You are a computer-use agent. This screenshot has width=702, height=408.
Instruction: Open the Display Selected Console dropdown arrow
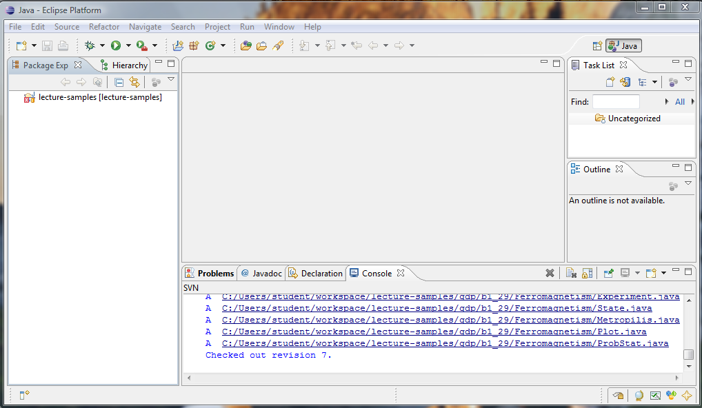[x=638, y=273]
